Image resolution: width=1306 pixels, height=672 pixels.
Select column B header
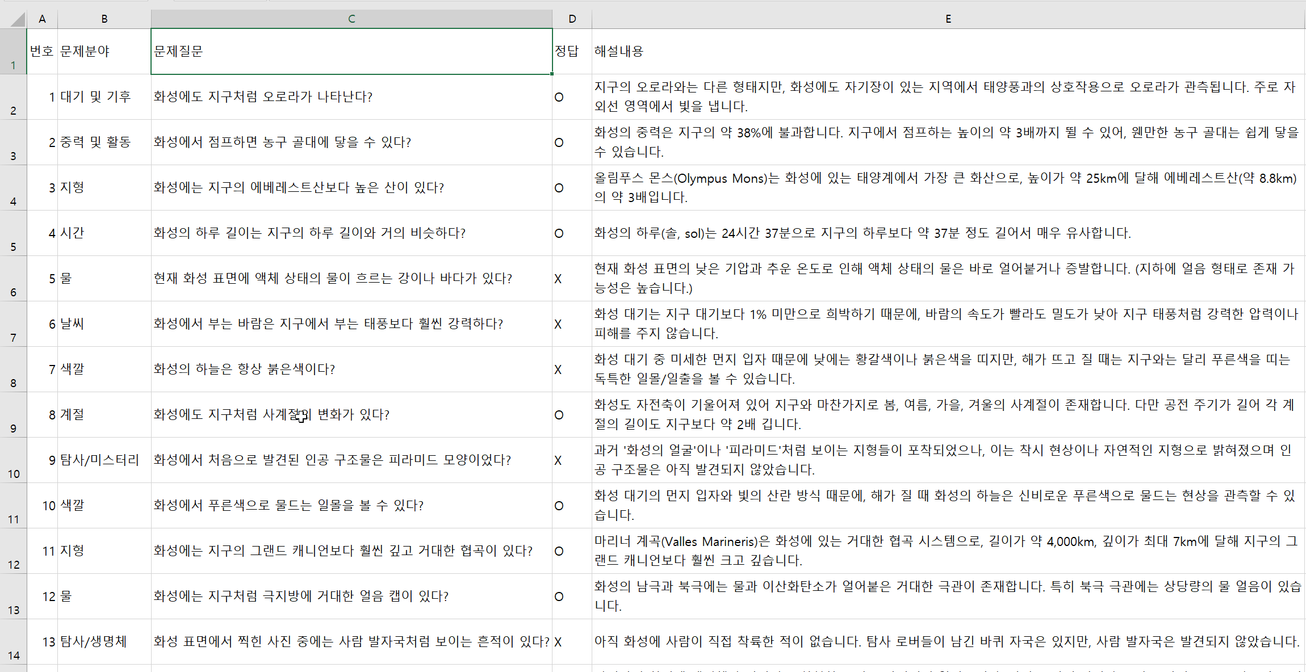click(x=104, y=19)
